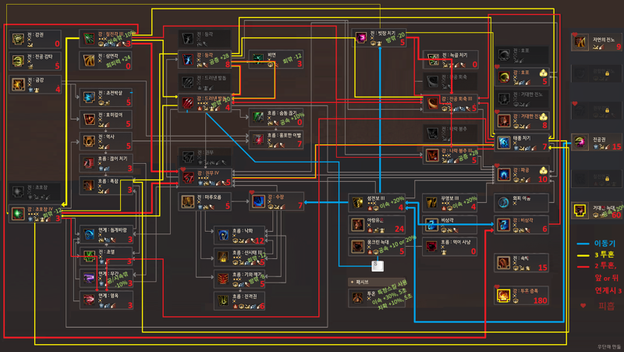Click the dimmed 진 : 권무 skill name
Screen dimensions: 624x352
[206, 152]
